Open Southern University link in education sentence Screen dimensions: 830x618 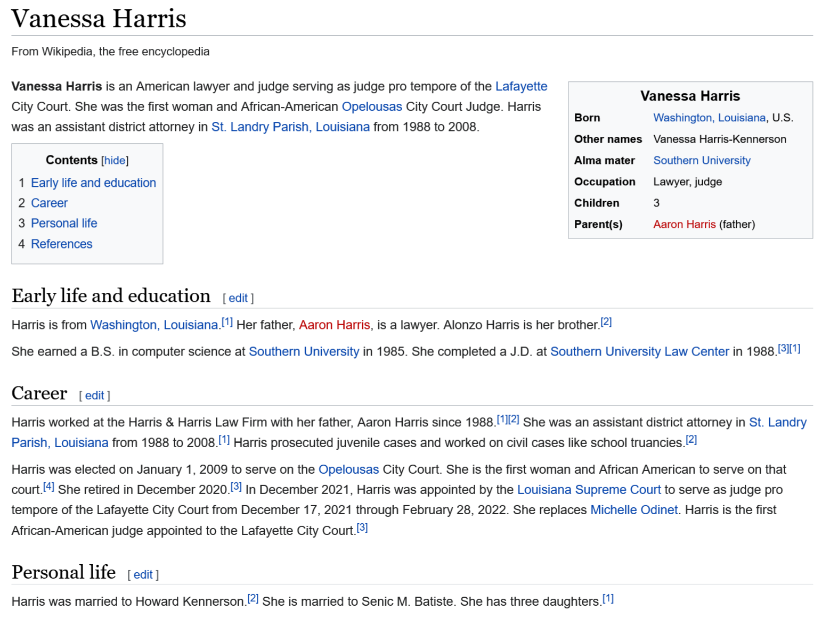coord(304,351)
